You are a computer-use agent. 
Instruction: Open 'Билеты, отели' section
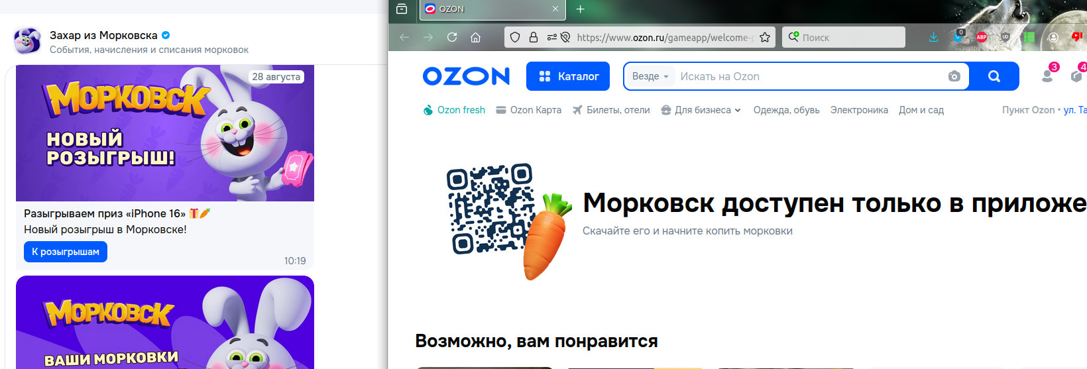611,110
